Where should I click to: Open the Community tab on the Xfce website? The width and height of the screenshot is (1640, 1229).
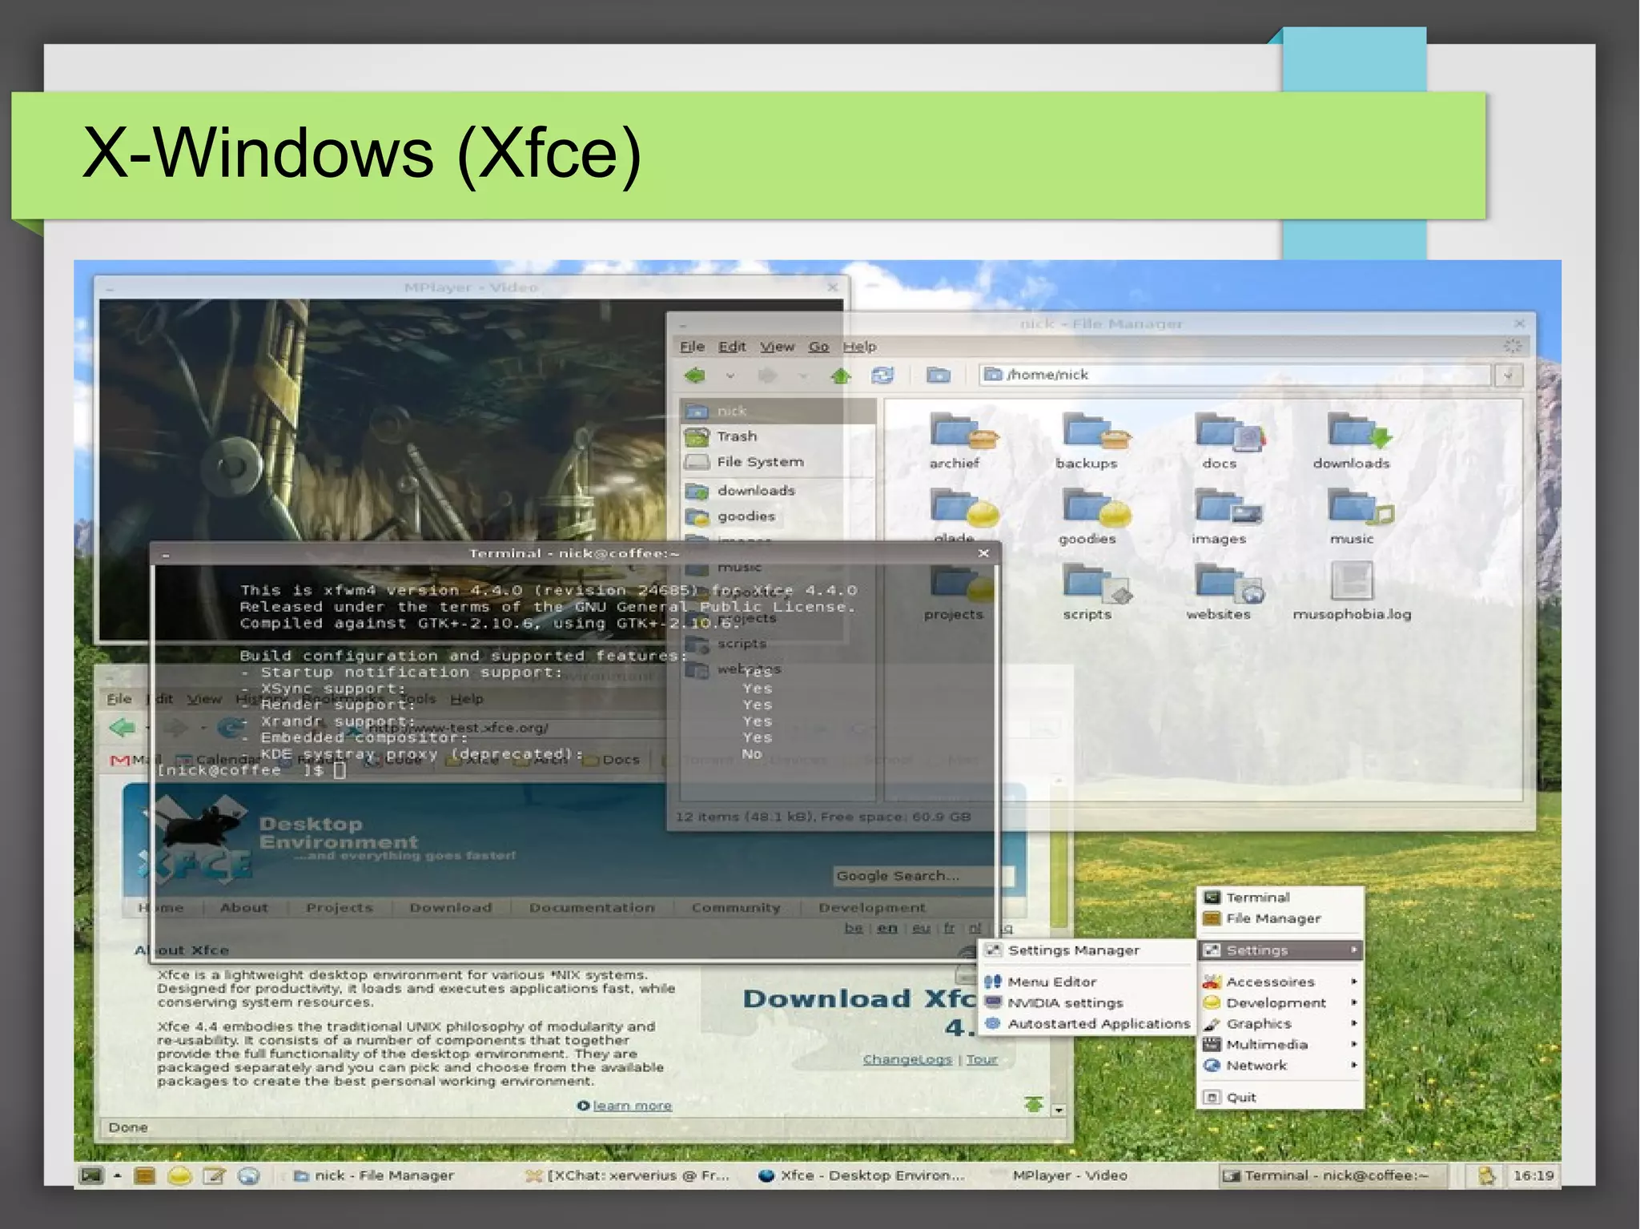(736, 907)
